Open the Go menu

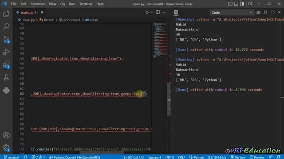63,4
